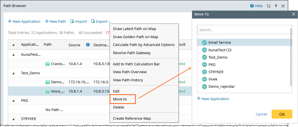Viewport: 298px width, 127px height.
Task: Click the Email Service application icon
Action: pos(204,43)
